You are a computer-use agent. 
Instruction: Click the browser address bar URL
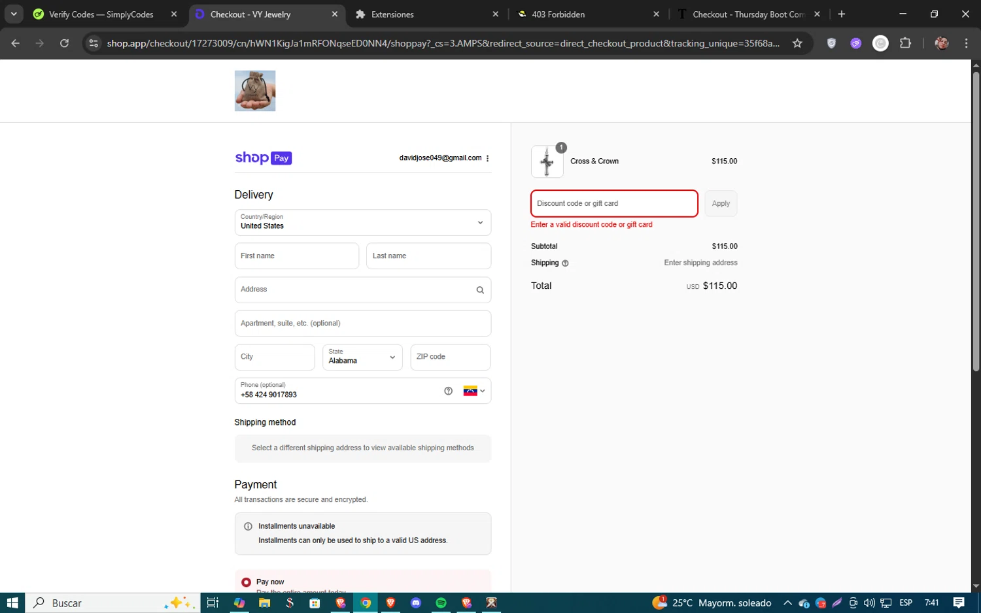[x=443, y=43]
